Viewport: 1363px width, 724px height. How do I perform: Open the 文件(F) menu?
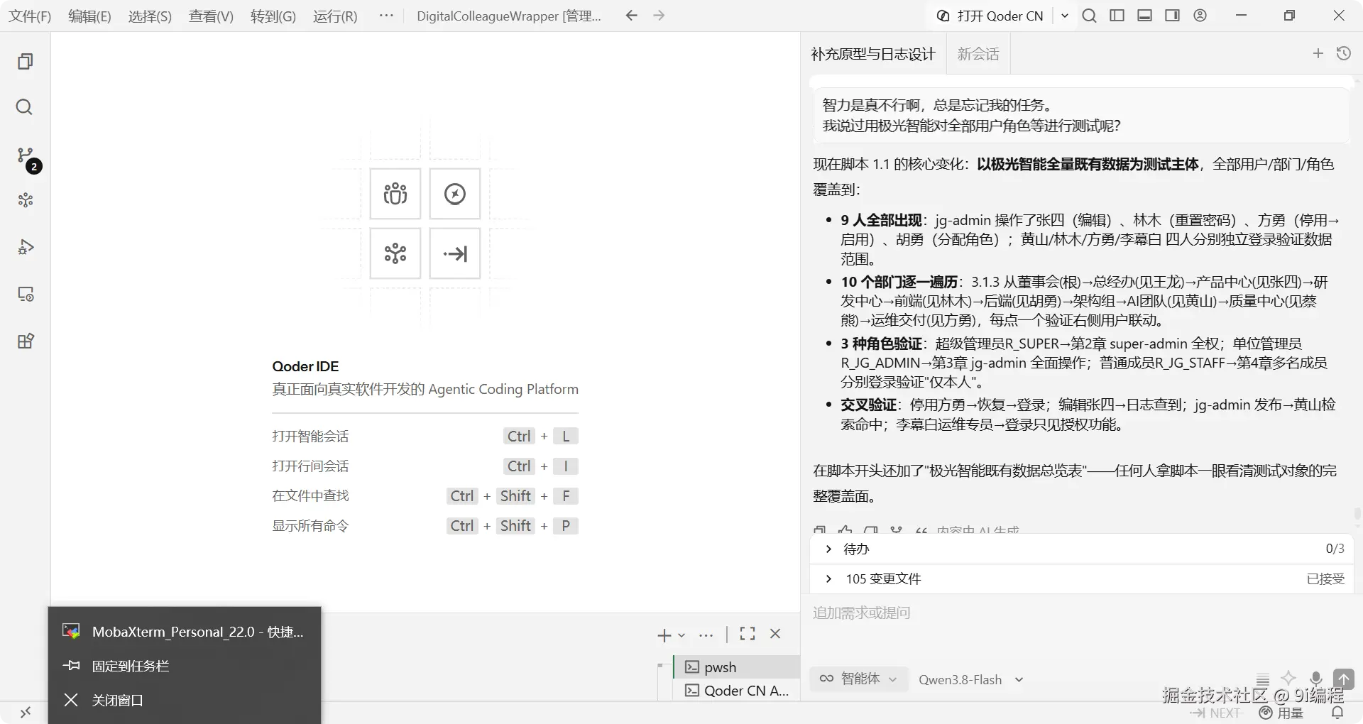click(x=30, y=16)
